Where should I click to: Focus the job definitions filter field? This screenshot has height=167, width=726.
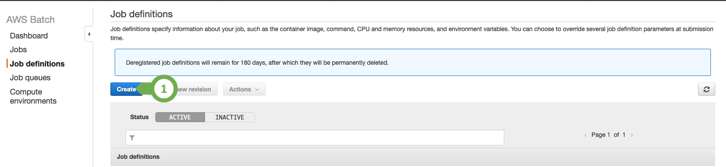pyautogui.click(x=315, y=138)
